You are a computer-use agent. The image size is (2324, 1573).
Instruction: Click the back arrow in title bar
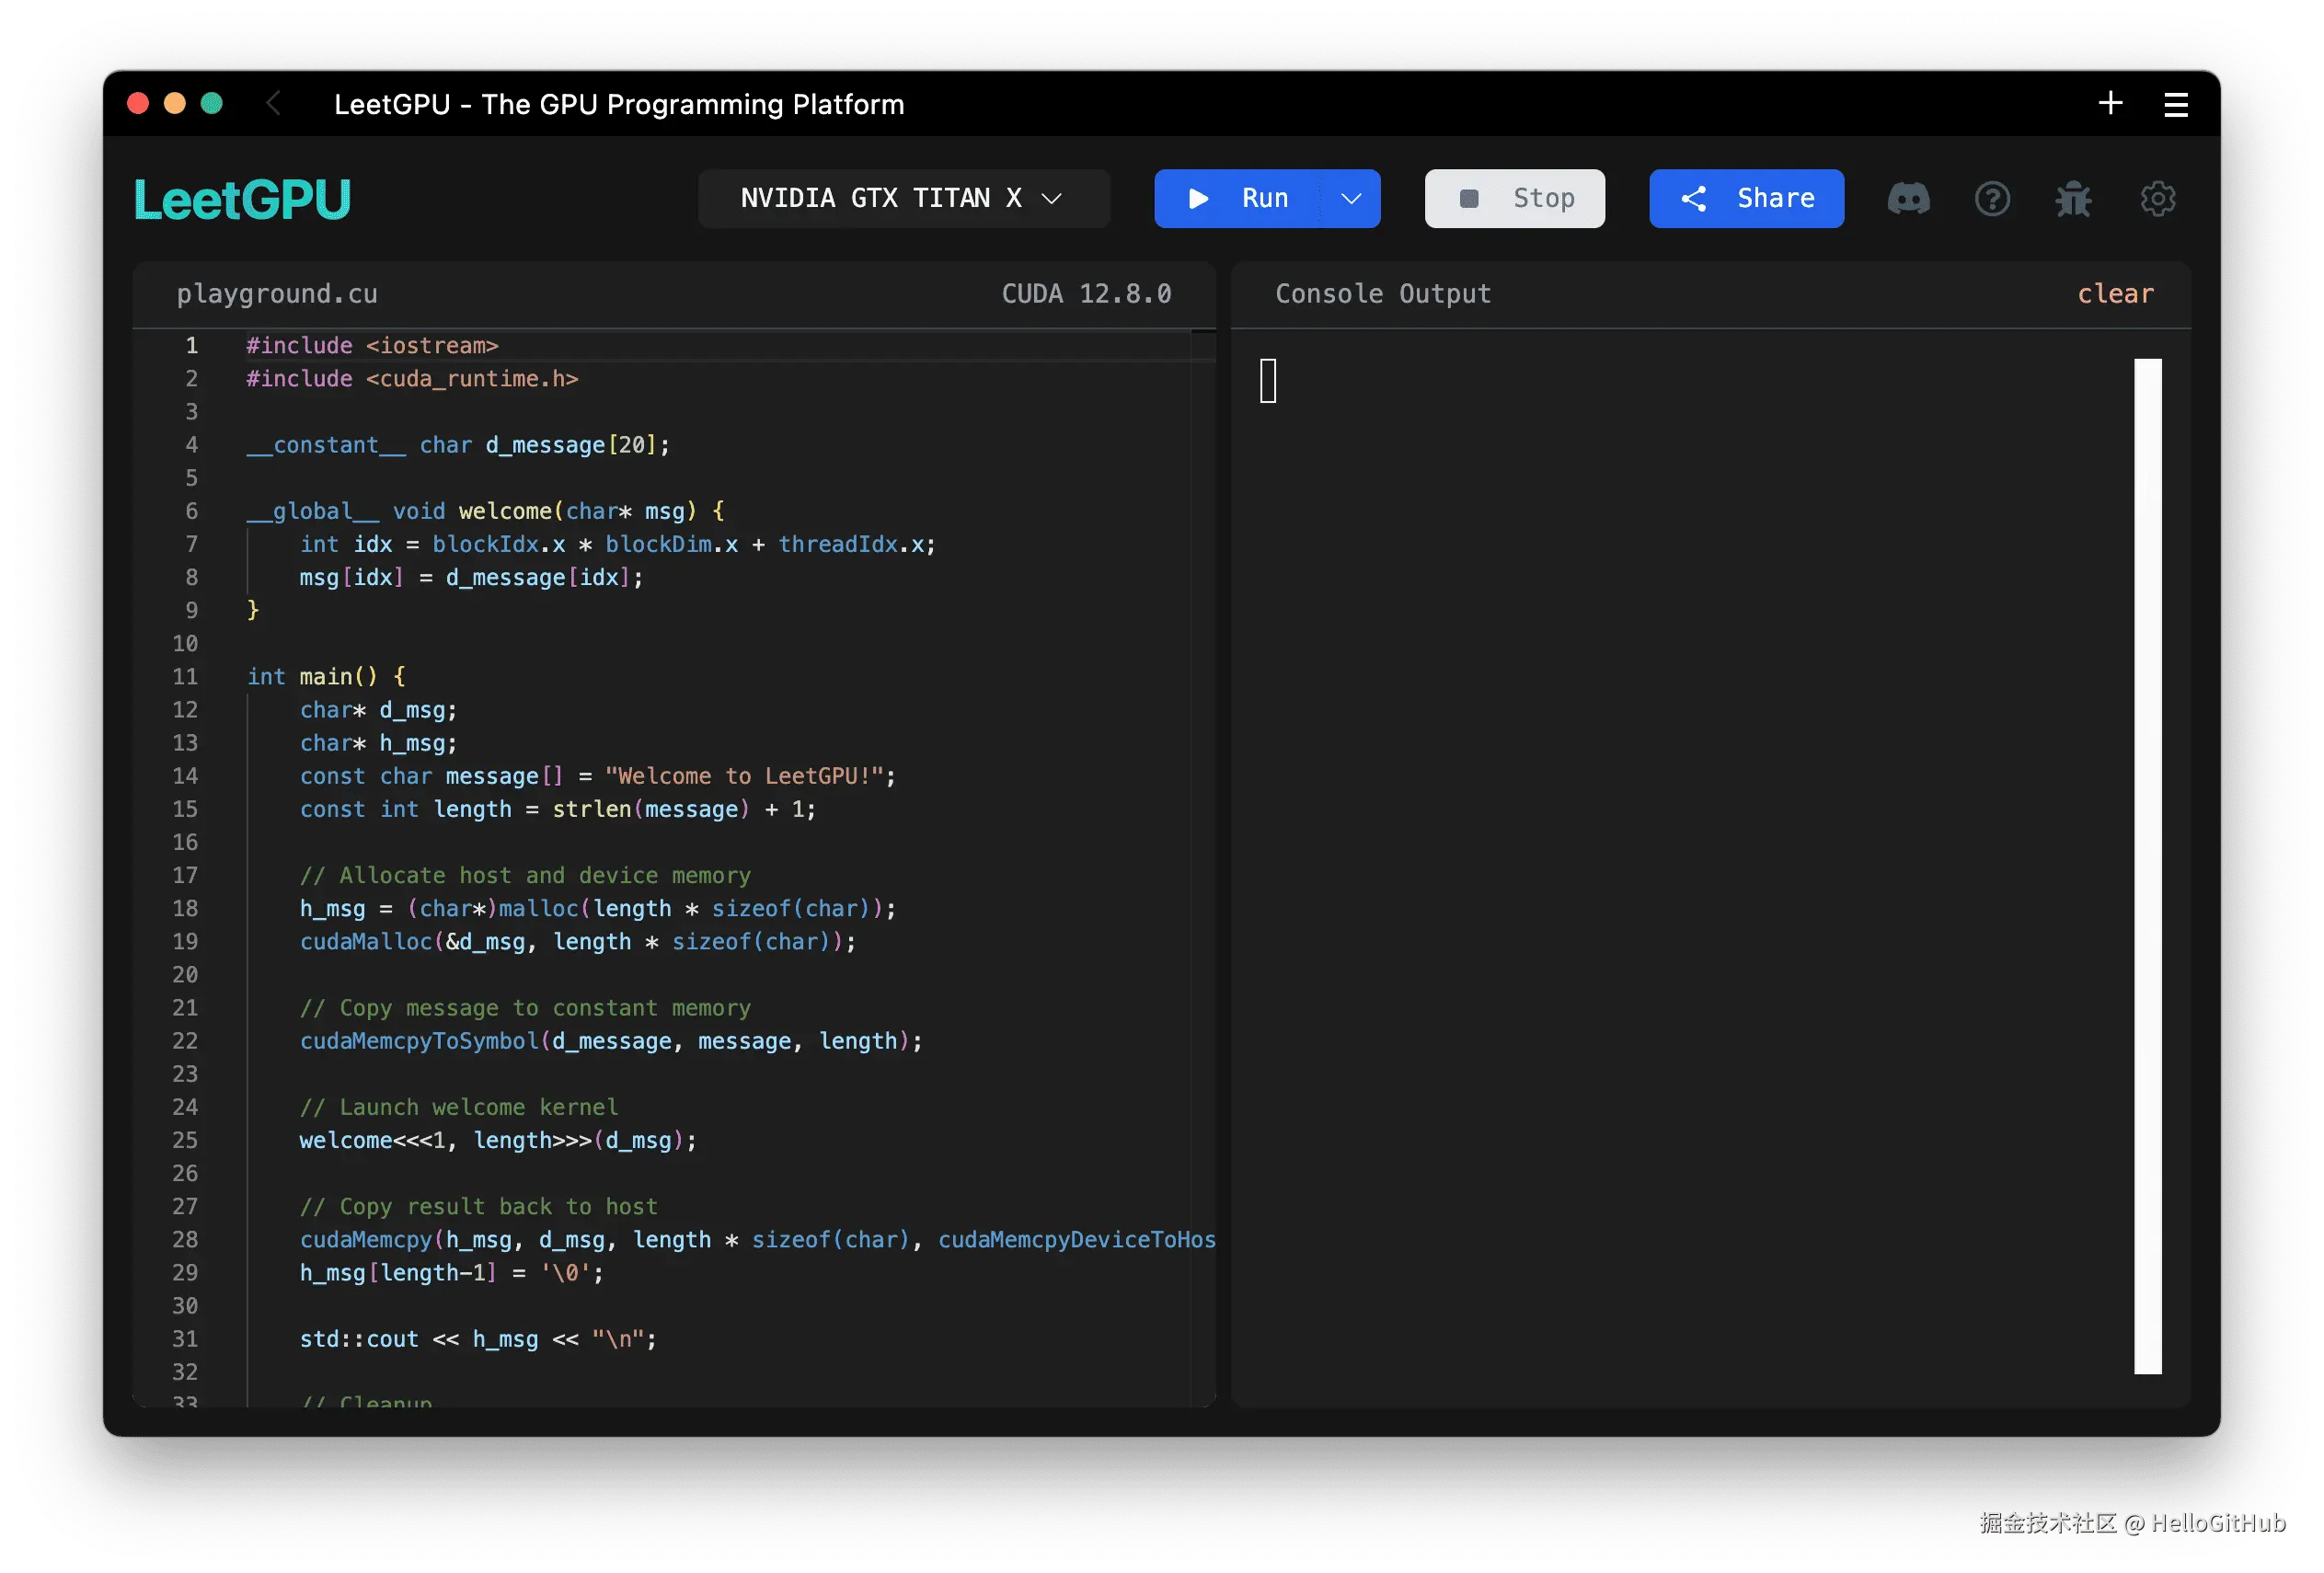tap(273, 103)
